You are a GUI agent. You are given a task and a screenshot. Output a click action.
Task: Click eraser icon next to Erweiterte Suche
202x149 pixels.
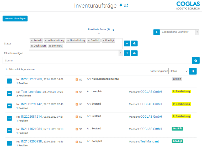pos(113,30)
